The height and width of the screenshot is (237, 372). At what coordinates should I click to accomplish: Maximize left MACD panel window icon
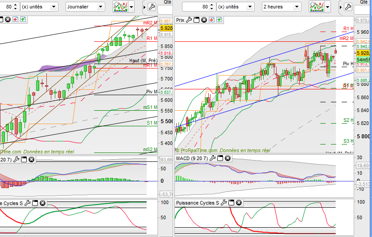coord(24,160)
